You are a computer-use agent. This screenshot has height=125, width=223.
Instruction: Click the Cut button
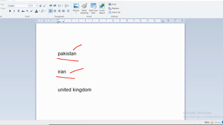tap(2, 5)
